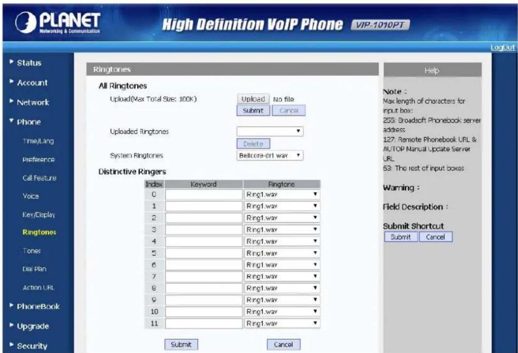This screenshot has height=353, width=518.
Task: Click keyword field for index 7
Action: click(204, 277)
